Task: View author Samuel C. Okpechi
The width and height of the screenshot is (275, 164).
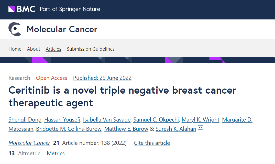Action: tap(156, 119)
